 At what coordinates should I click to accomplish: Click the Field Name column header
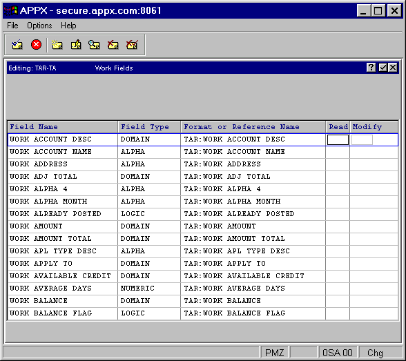pos(63,127)
